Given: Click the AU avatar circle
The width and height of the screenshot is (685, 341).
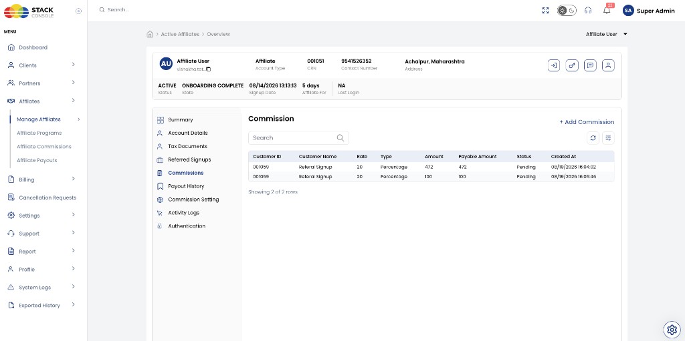Looking at the screenshot, I should (166, 63).
